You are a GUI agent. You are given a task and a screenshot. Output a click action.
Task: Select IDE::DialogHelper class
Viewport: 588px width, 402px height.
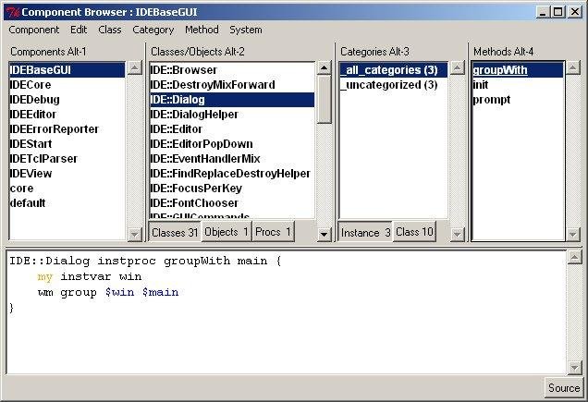tap(232, 115)
